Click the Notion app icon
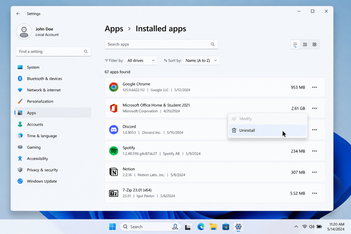This screenshot has height=234, width=351. pyautogui.click(x=114, y=172)
